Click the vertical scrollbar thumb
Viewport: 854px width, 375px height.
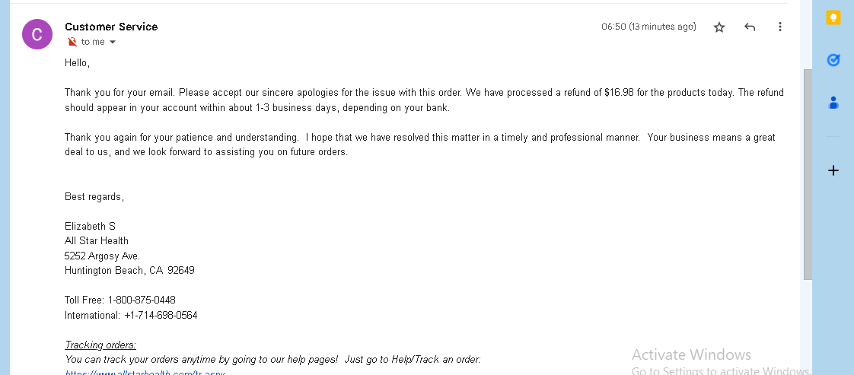tap(808, 174)
